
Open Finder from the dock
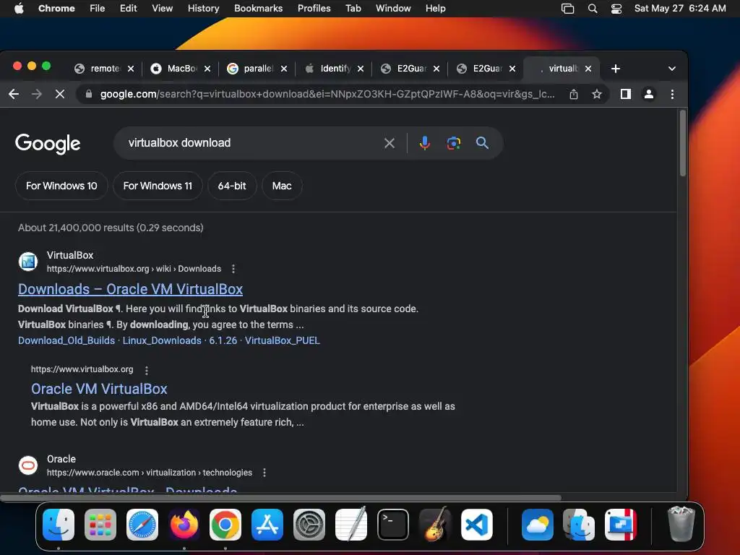59,525
